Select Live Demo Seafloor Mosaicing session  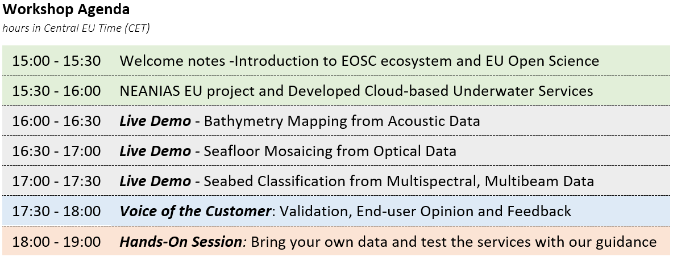pyautogui.click(x=288, y=151)
